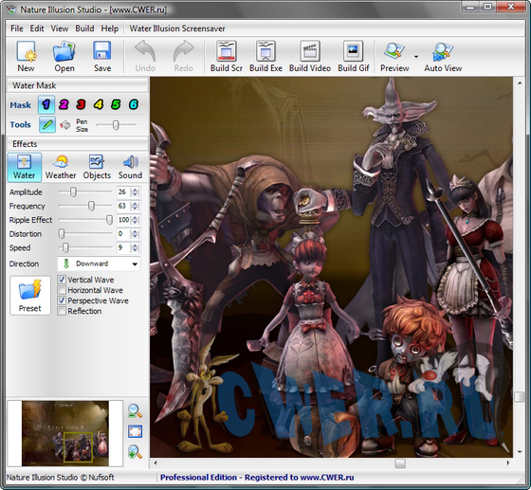Viewport: 531px width, 490px height.
Task: Switch to the Sound effects tab
Action: (x=130, y=167)
